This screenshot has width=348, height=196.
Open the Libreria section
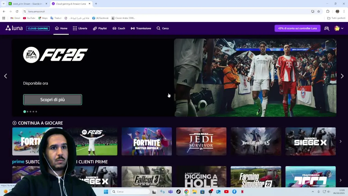click(80, 28)
